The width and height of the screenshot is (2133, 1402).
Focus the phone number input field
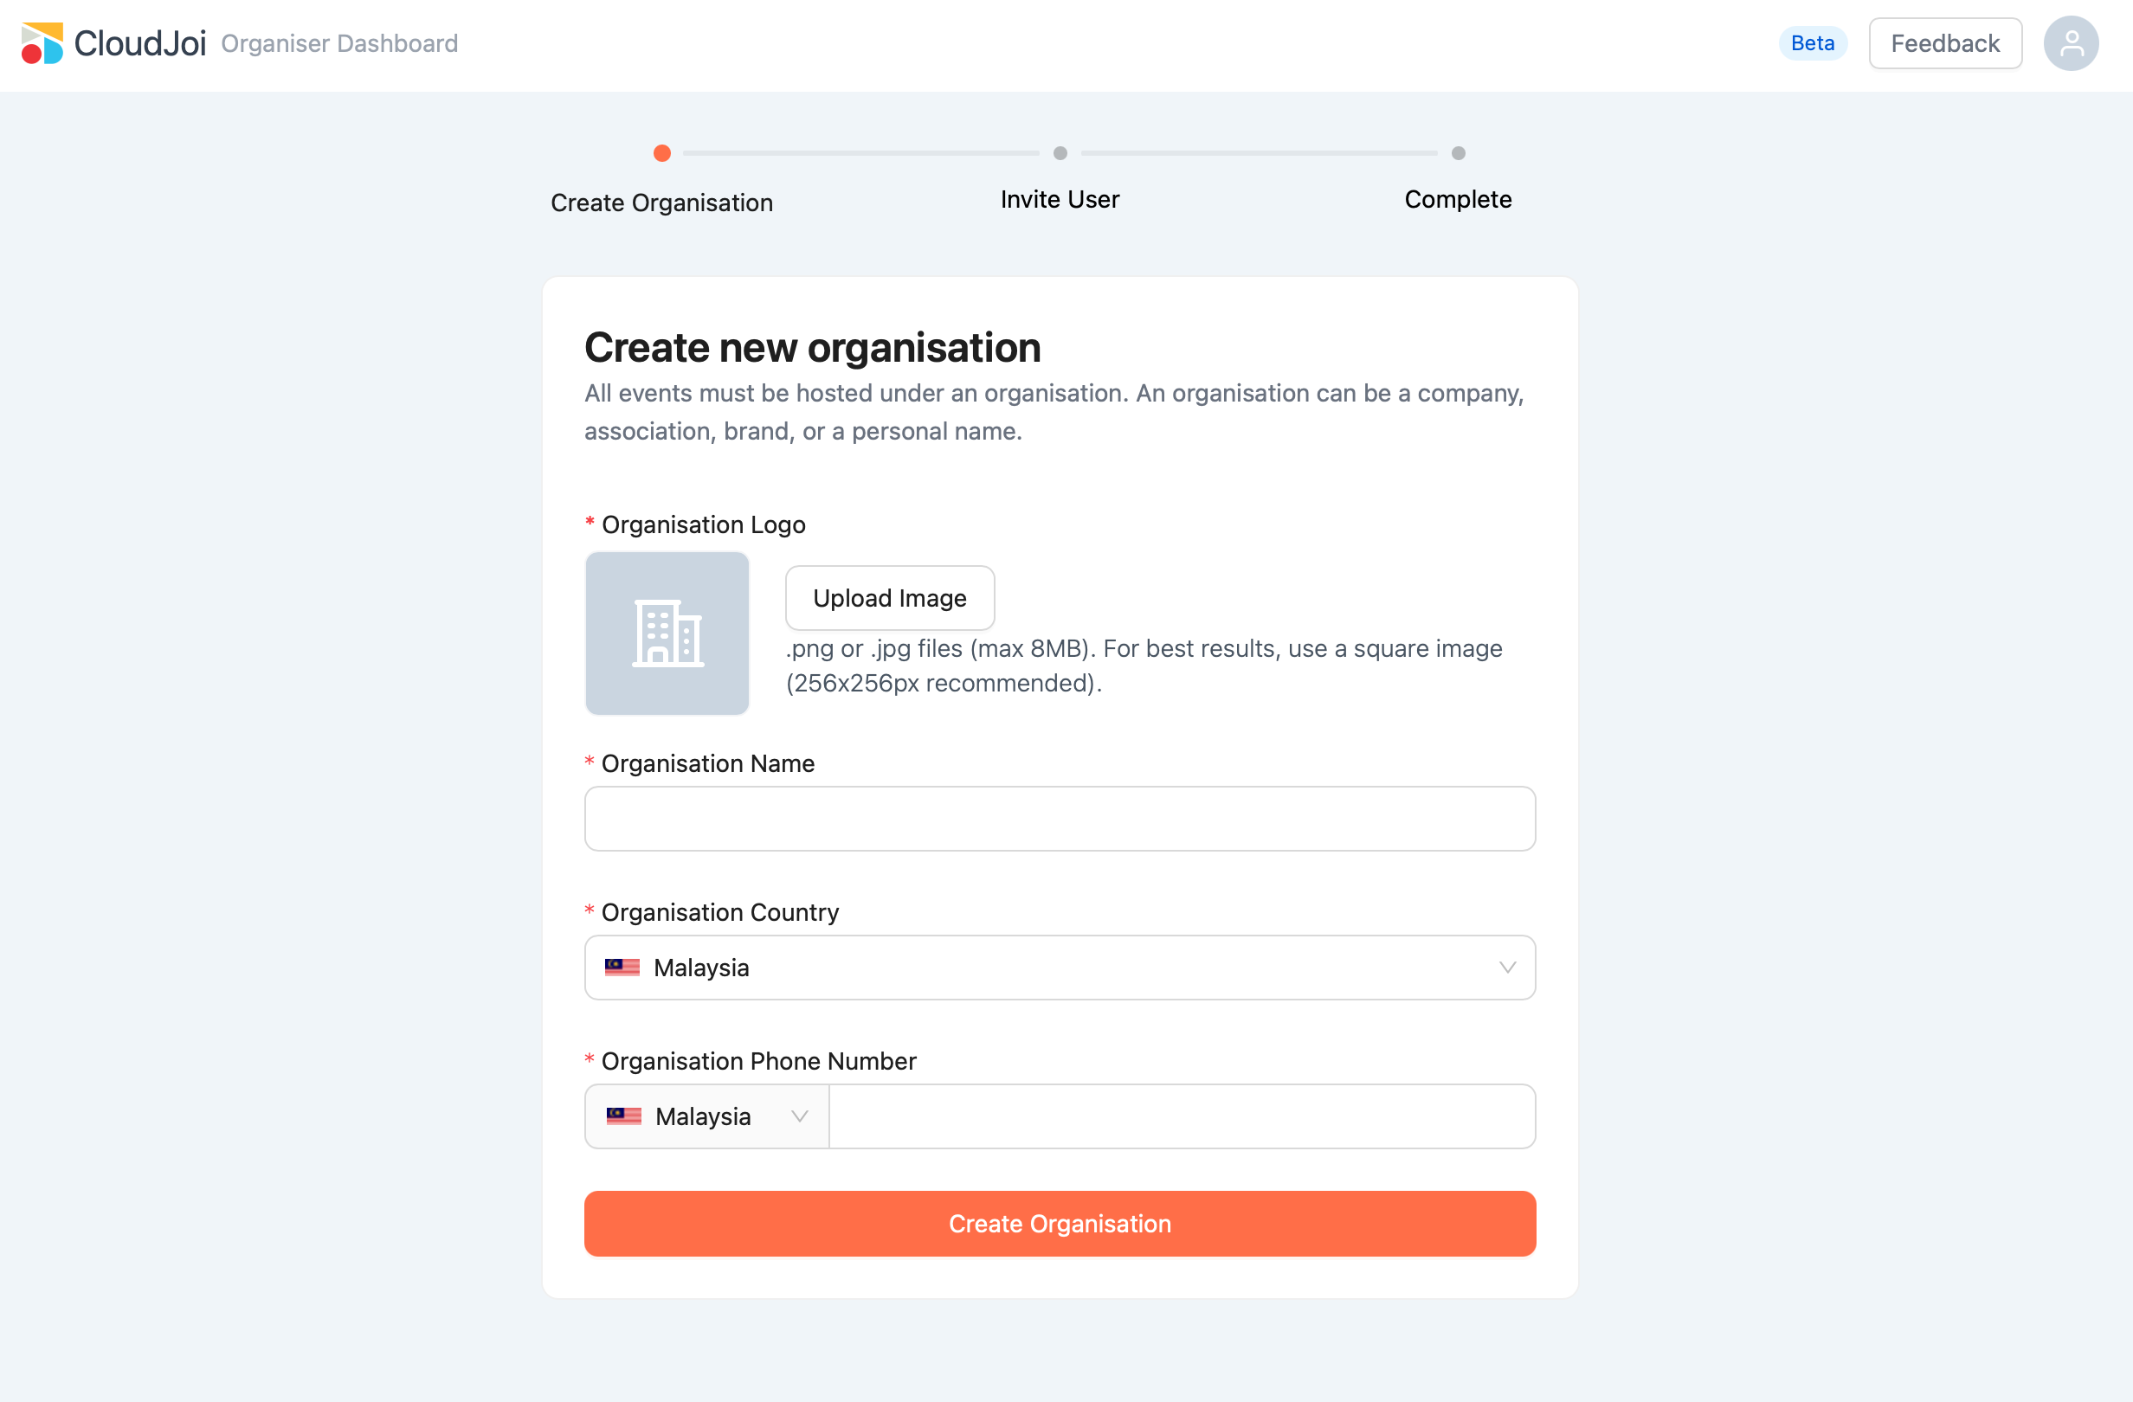[x=1182, y=1116]
